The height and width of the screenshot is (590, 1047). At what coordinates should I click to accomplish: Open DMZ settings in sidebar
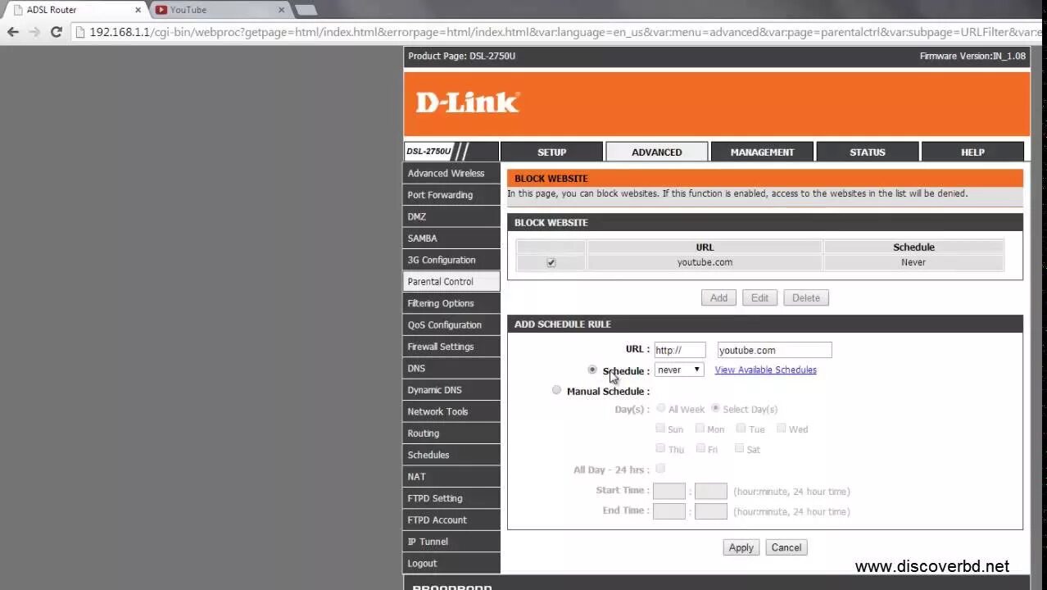click(x=451, y=216)
